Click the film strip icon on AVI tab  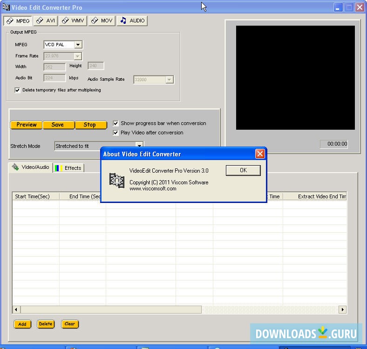(x=40, y=21)
